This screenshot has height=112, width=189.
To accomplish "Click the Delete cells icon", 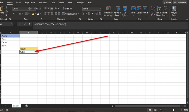I will click(x=139, y=8).
